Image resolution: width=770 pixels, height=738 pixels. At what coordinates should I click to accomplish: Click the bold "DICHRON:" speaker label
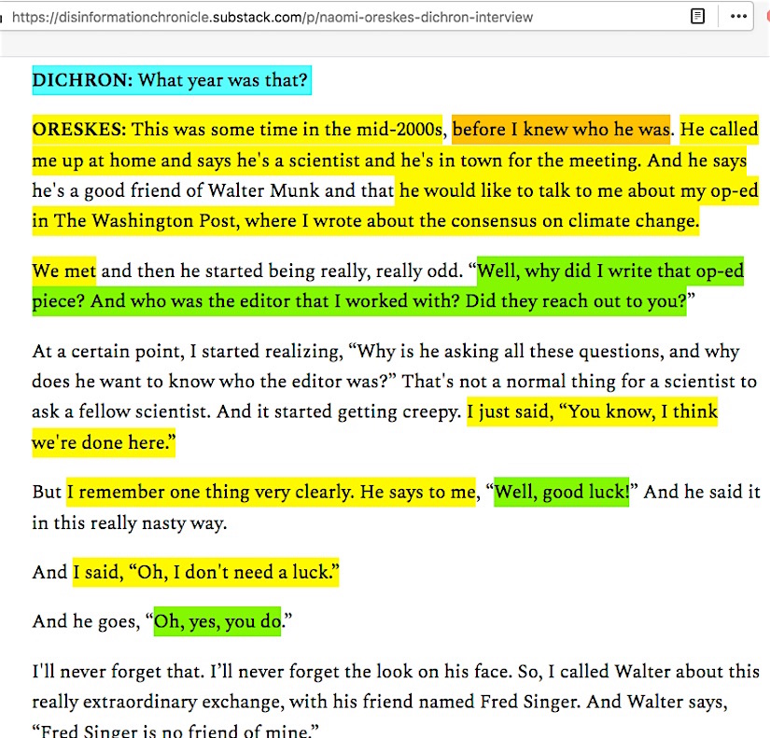point(82,80)
